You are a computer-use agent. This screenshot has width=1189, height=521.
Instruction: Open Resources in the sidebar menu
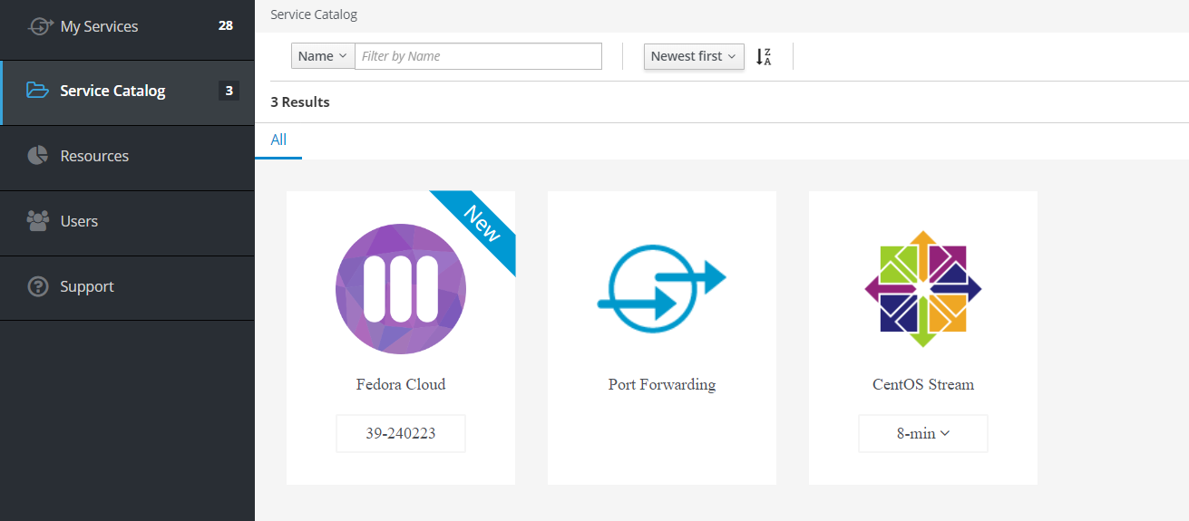tap(94, 156)
